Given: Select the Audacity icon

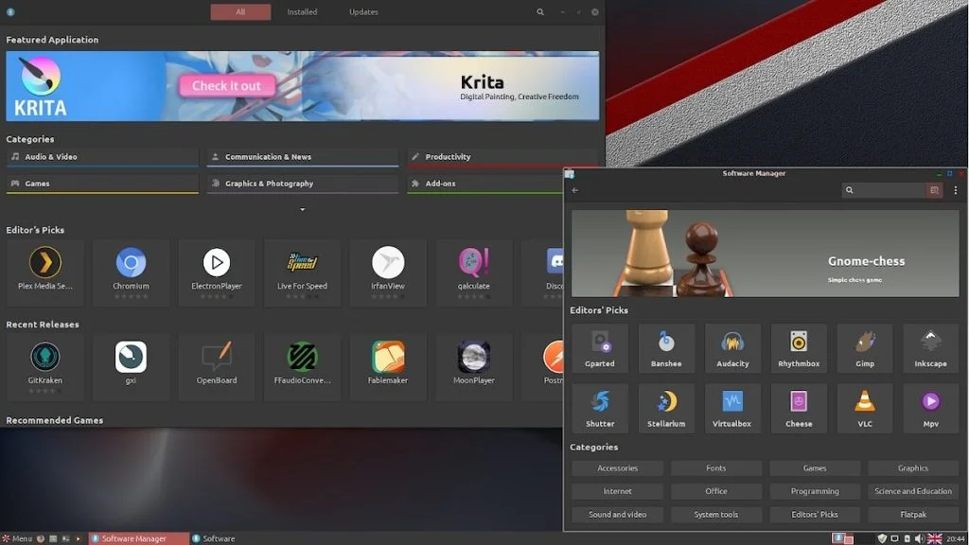Looking at the screenshot, I should [x=732, y=347].
